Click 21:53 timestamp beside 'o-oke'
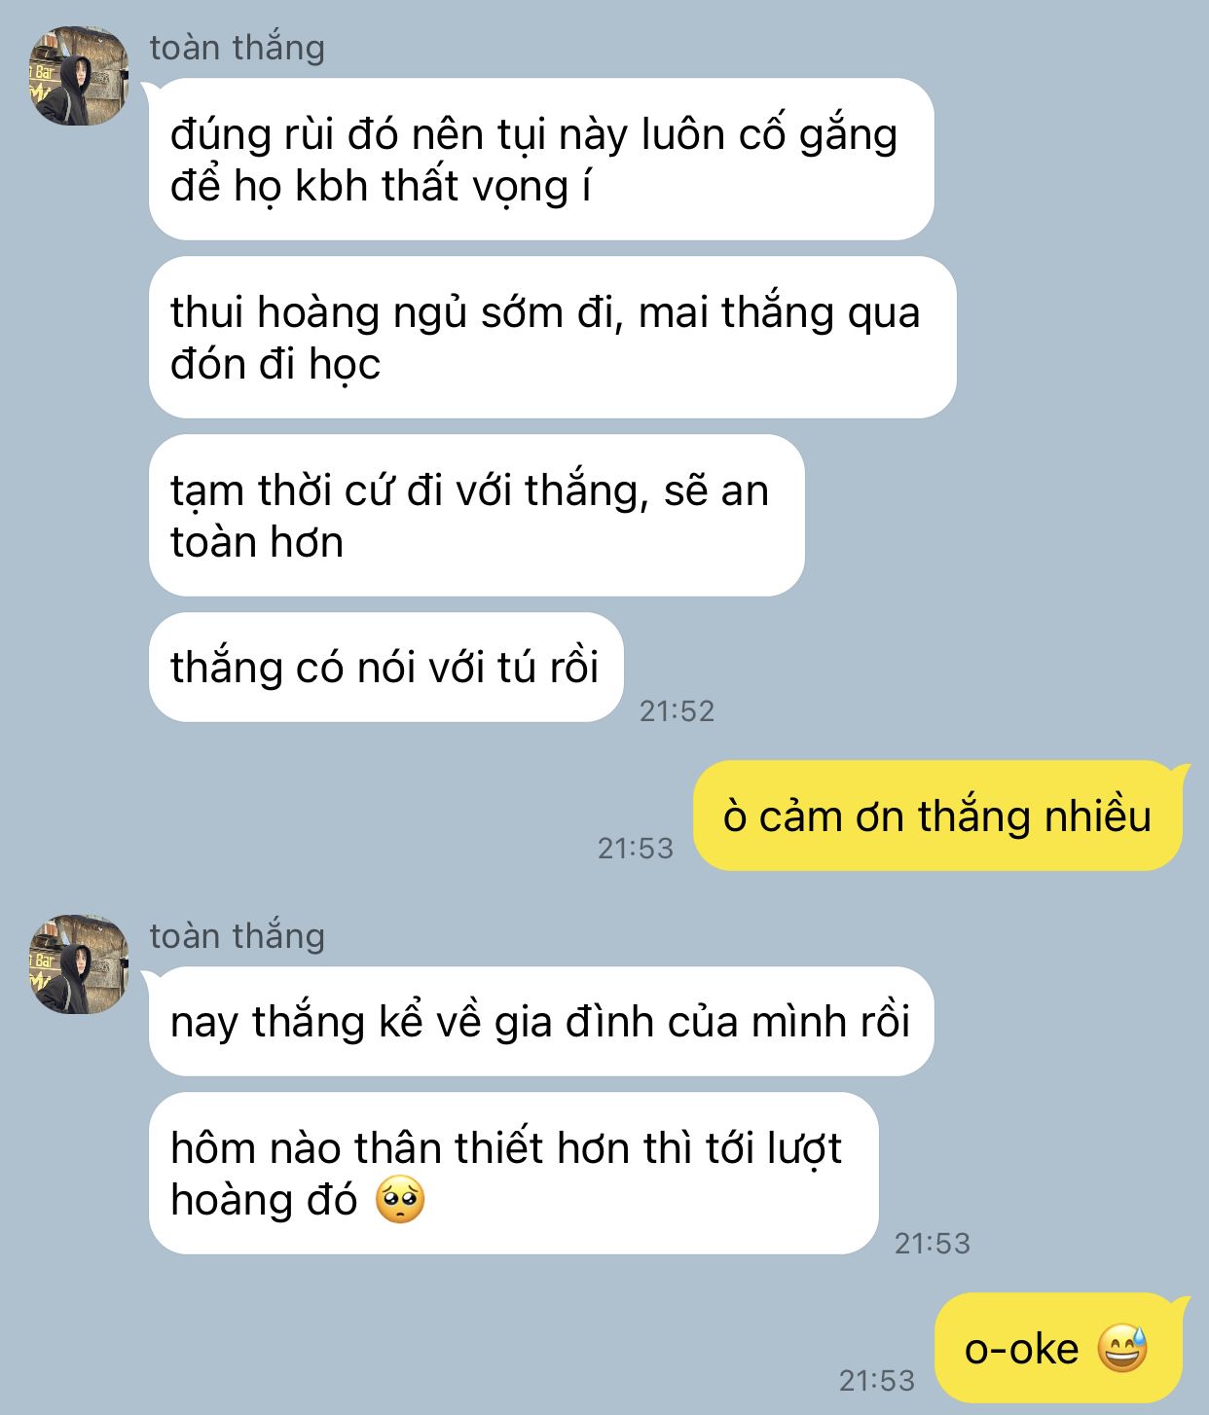The width and height of the screenshot is (1209, 1415). click(x=877, y=1380)
